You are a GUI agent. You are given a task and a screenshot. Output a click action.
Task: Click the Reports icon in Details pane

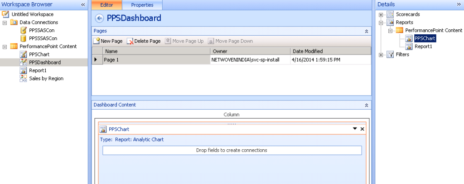[x=390, y=23]
